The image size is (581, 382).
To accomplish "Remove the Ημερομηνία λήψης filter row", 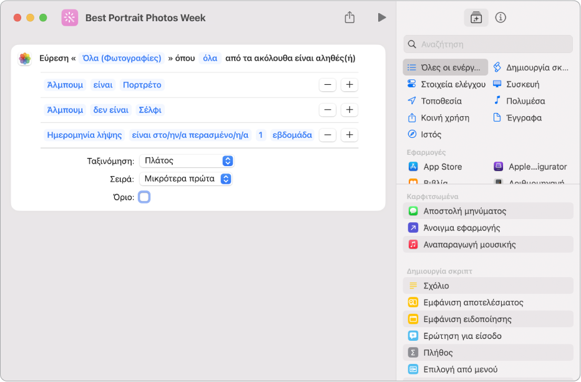I will click(328, 135).
